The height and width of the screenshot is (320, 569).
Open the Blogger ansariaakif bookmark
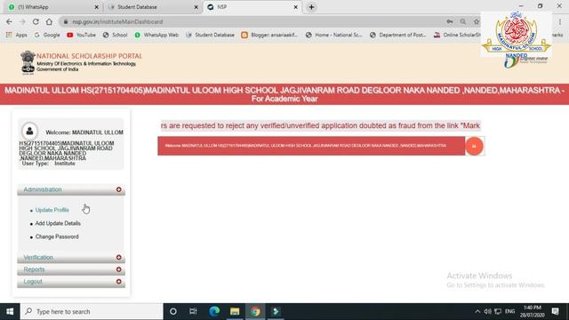point(269,35)
